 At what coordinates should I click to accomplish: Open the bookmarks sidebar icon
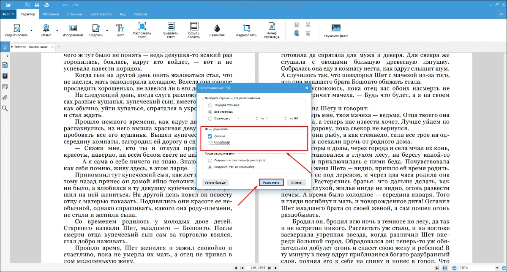pos(5,76)
